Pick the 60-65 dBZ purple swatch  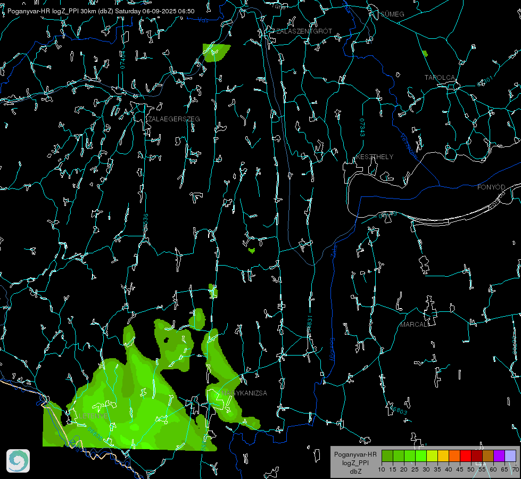(499, 456)
